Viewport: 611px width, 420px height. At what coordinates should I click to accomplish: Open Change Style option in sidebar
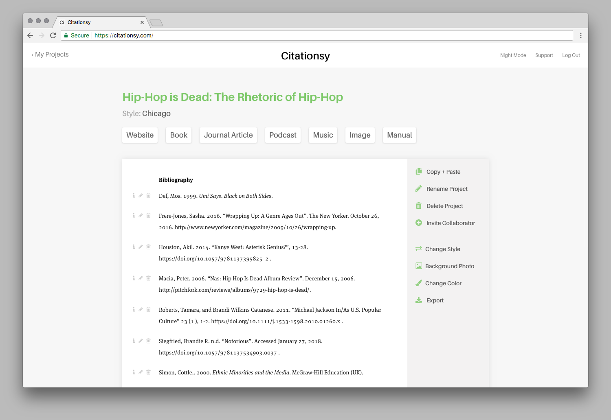pyautogui.click(x=442, y=249)
